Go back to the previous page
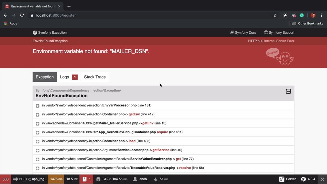327x184 pixels. pos(6,15)
